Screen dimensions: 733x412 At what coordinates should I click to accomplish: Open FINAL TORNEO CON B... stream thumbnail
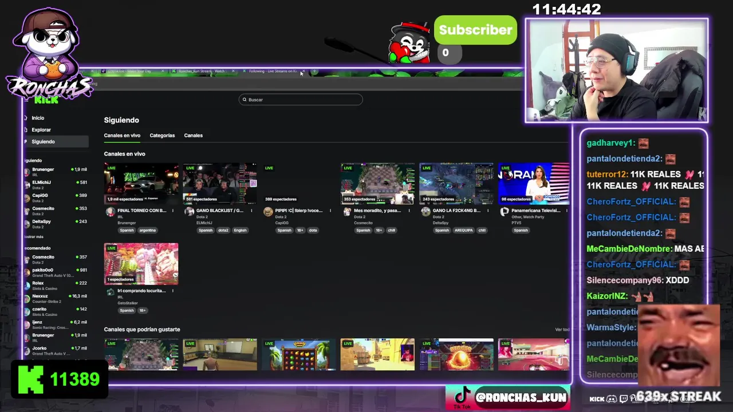tap(141, 184)
